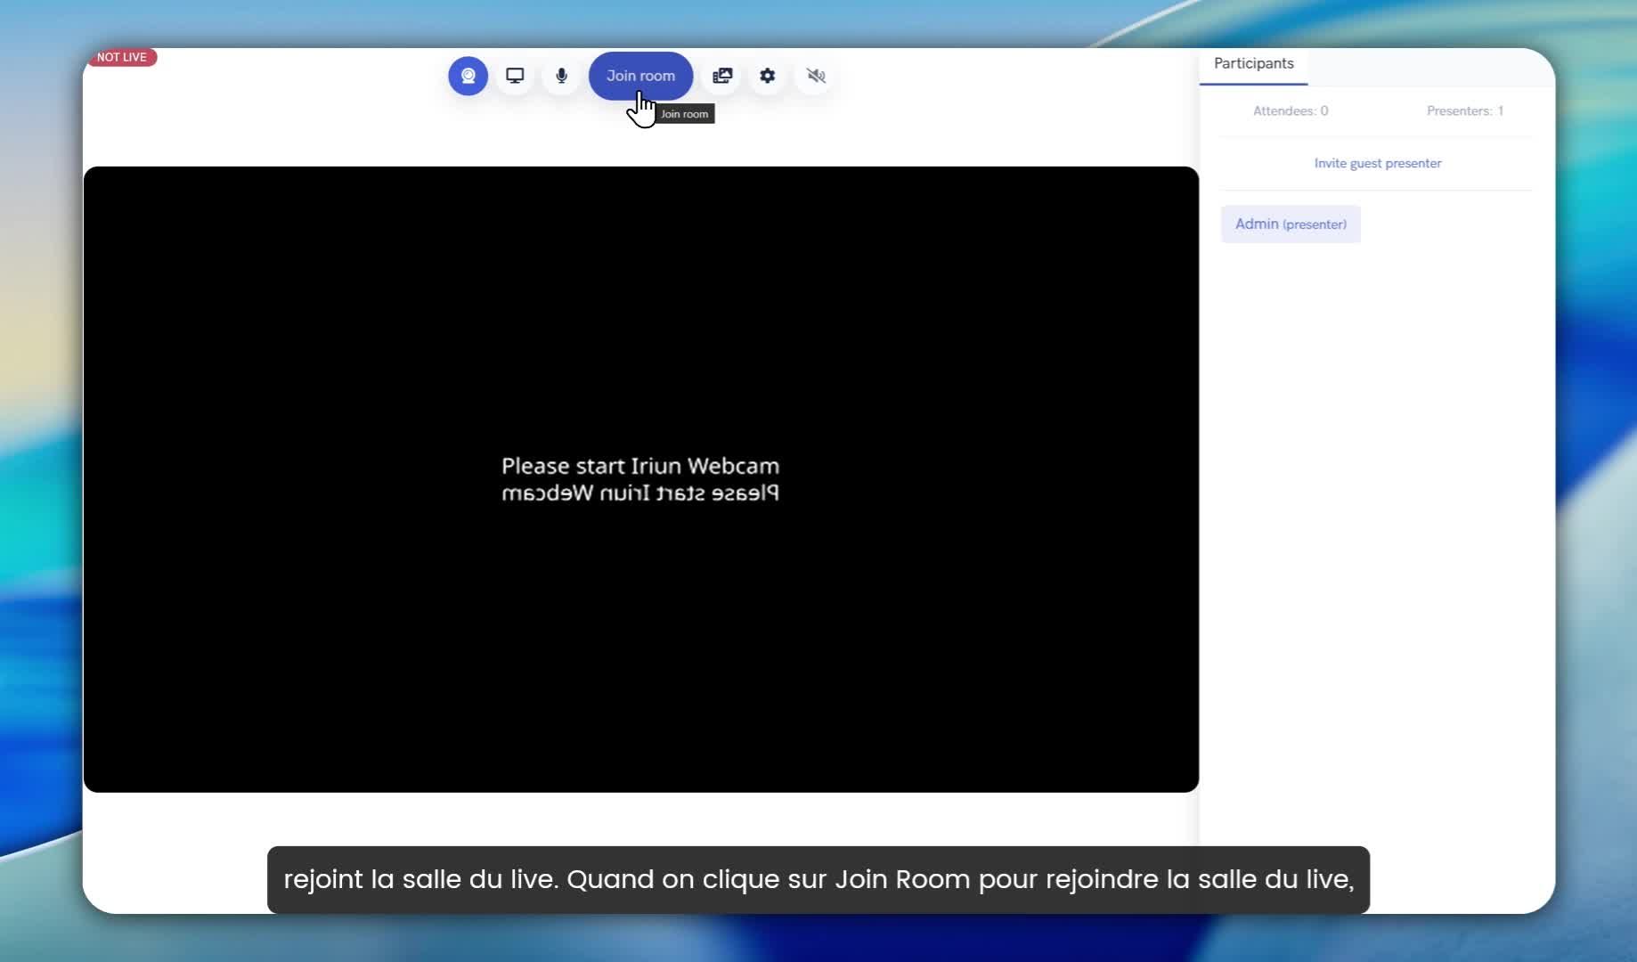Unmute audio using the crossed-out speaker icon
Viewport: 1637px width, 962px height.
tap(816, 76)
